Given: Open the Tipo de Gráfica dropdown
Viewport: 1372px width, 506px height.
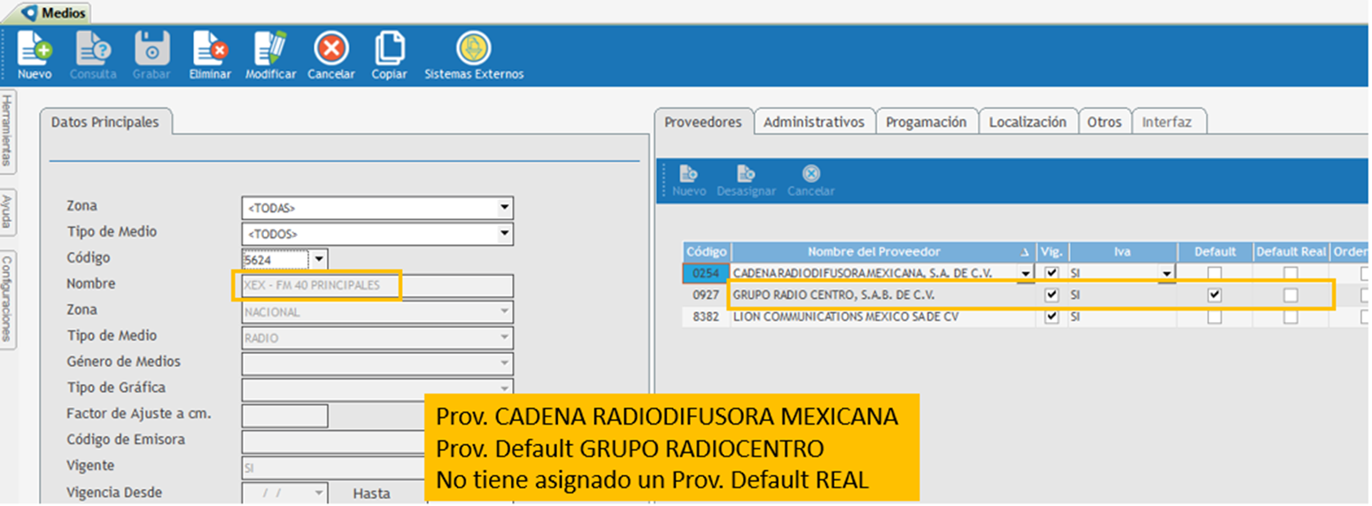Looking at the screenshot, I should tap(505, 389).
